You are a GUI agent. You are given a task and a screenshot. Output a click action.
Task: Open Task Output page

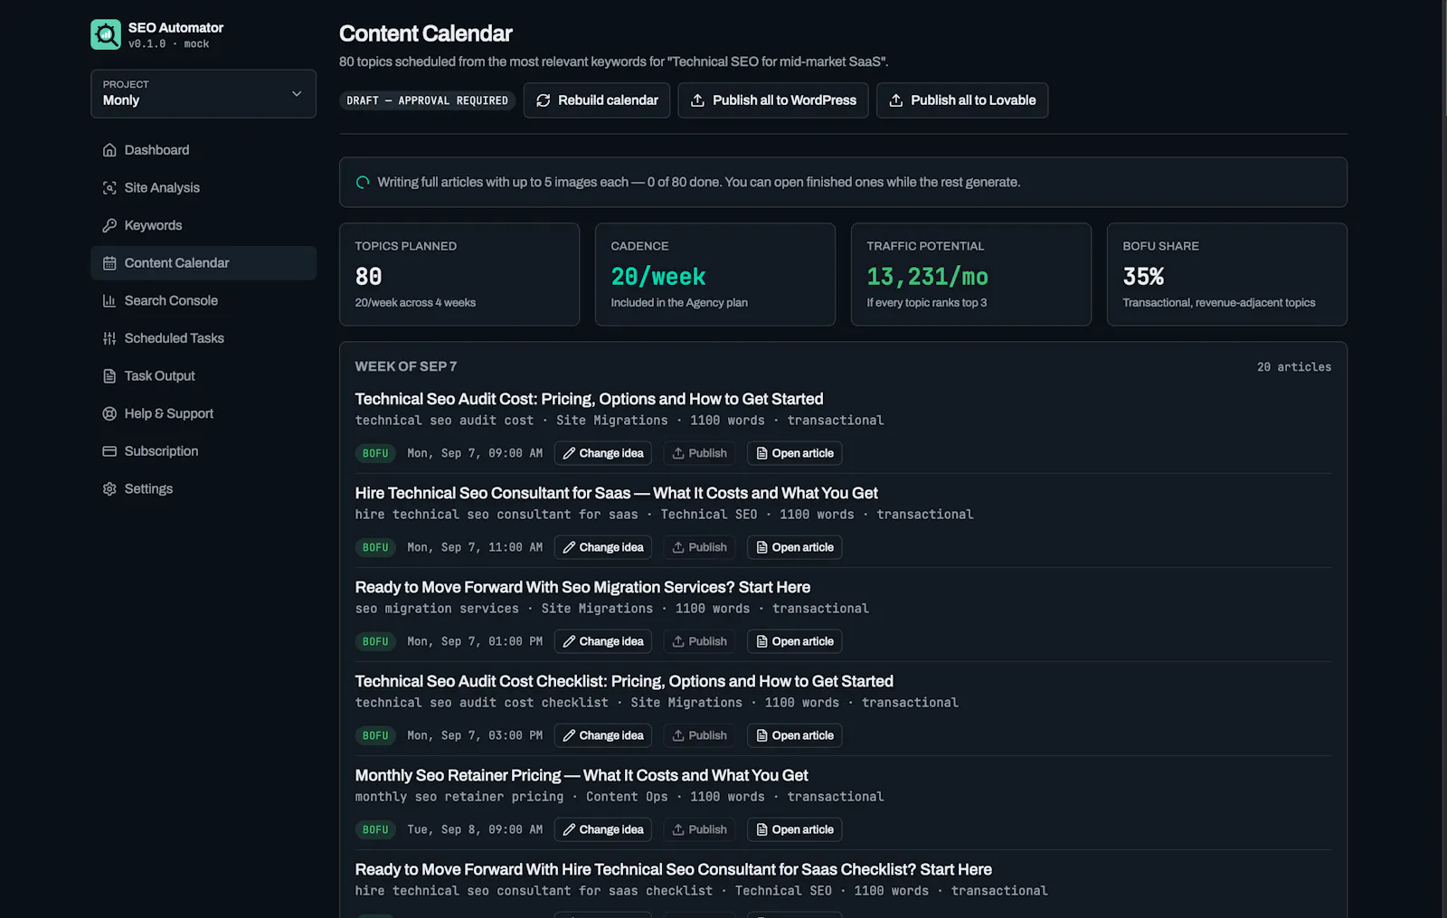(x=203, y=376)
